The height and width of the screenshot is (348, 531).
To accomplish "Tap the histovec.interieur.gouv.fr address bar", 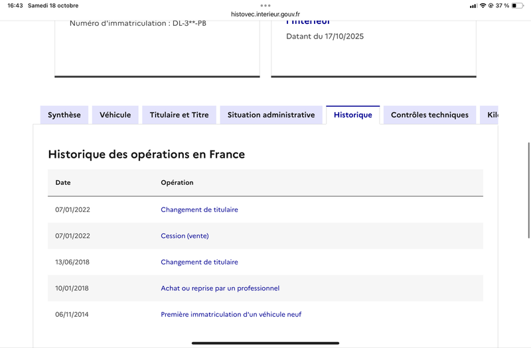I will click(x=265, y=14).
